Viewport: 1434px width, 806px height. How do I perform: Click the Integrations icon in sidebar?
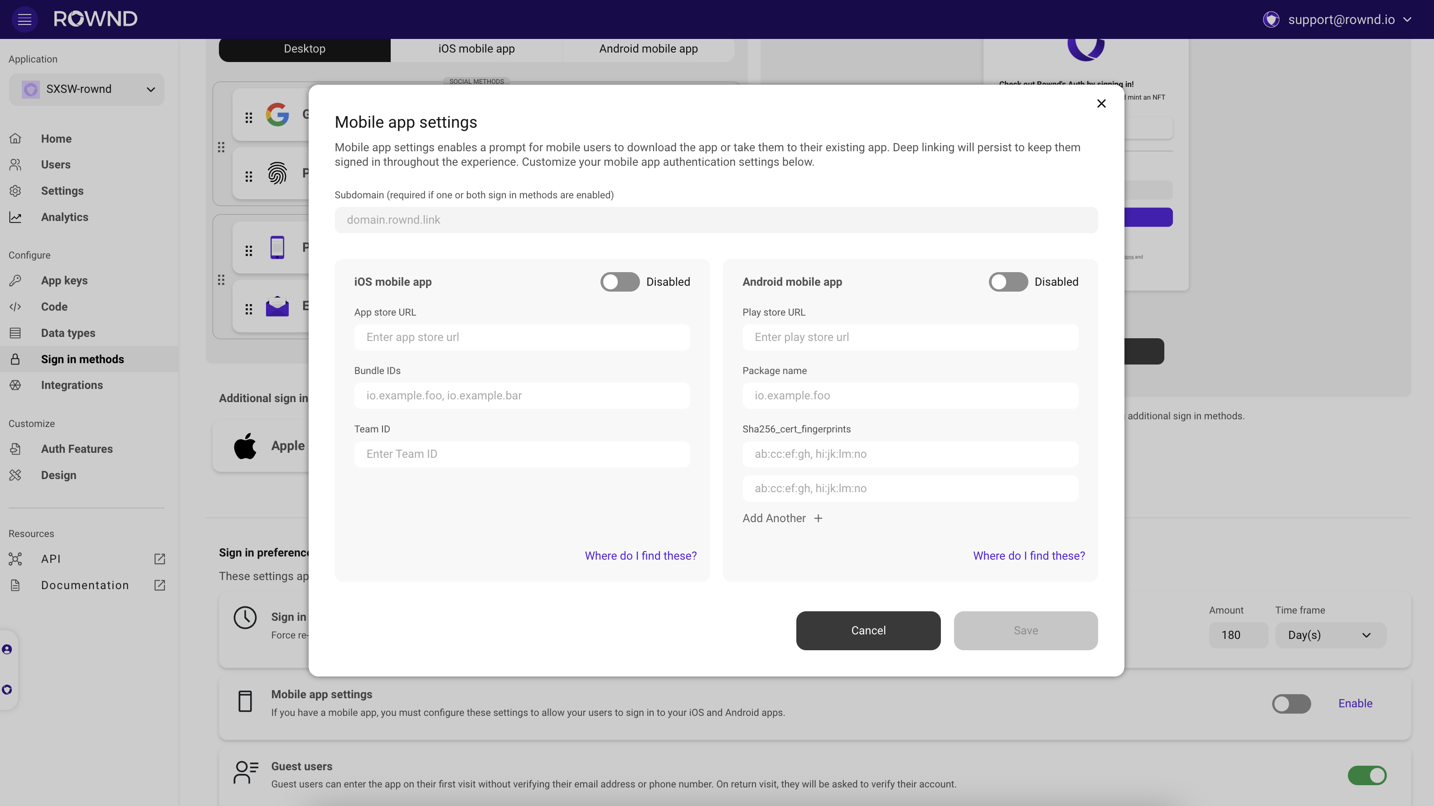point(15,385)
